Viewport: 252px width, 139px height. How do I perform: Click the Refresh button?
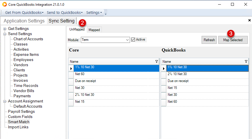coord(209,40)
